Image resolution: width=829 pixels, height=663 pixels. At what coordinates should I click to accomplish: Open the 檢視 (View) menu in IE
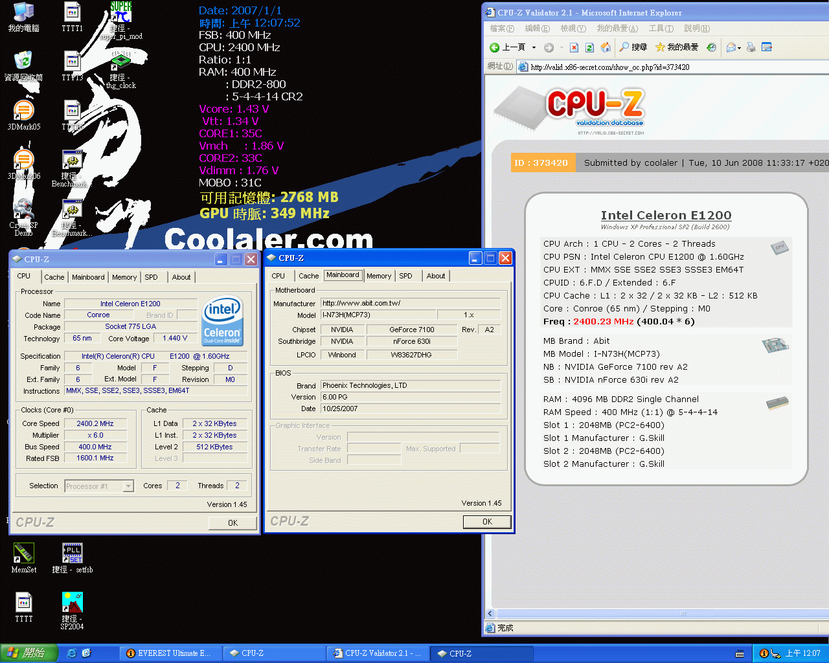(x=573, y=28)
